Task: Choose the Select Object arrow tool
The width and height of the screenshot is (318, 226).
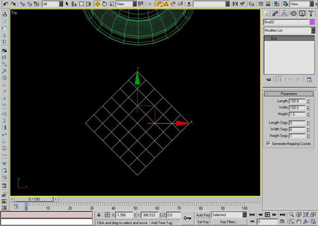Action: 67,4
